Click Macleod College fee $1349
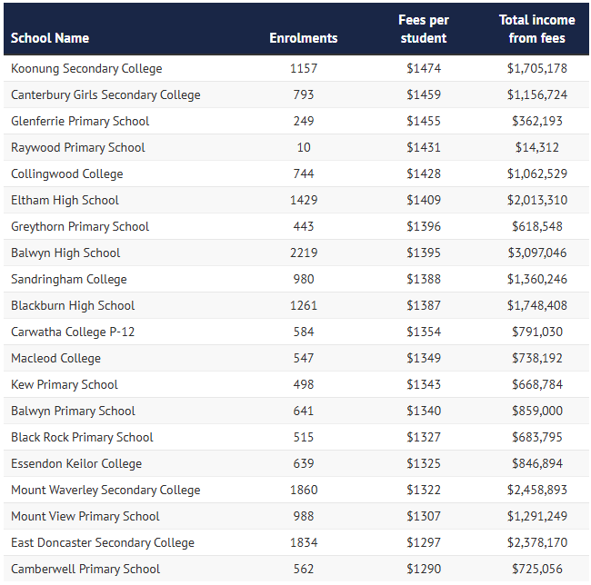 coord(424,358)
